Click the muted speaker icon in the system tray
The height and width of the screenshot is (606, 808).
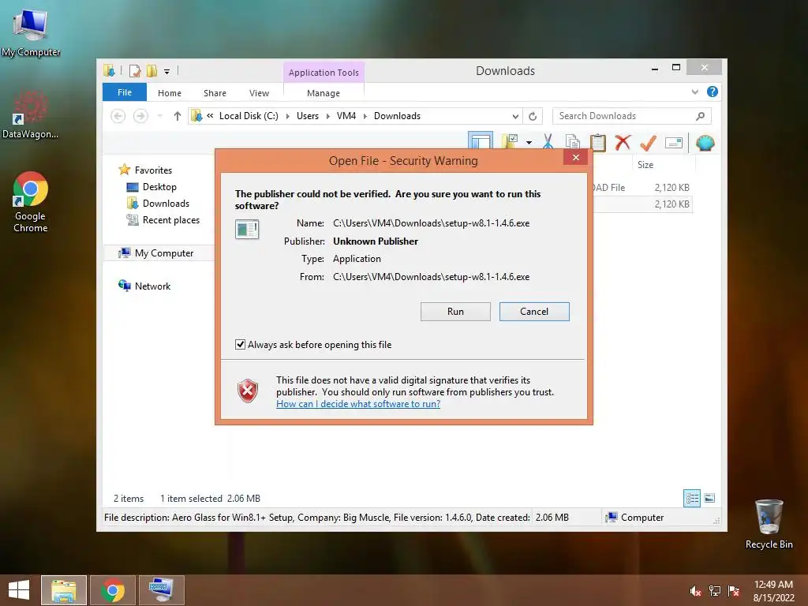695,591
